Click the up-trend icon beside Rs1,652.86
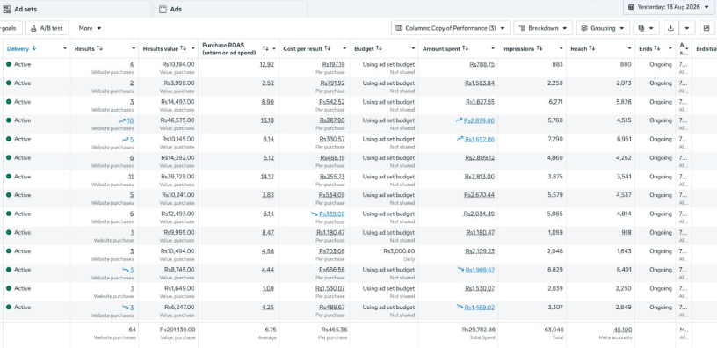 (460, 139)
